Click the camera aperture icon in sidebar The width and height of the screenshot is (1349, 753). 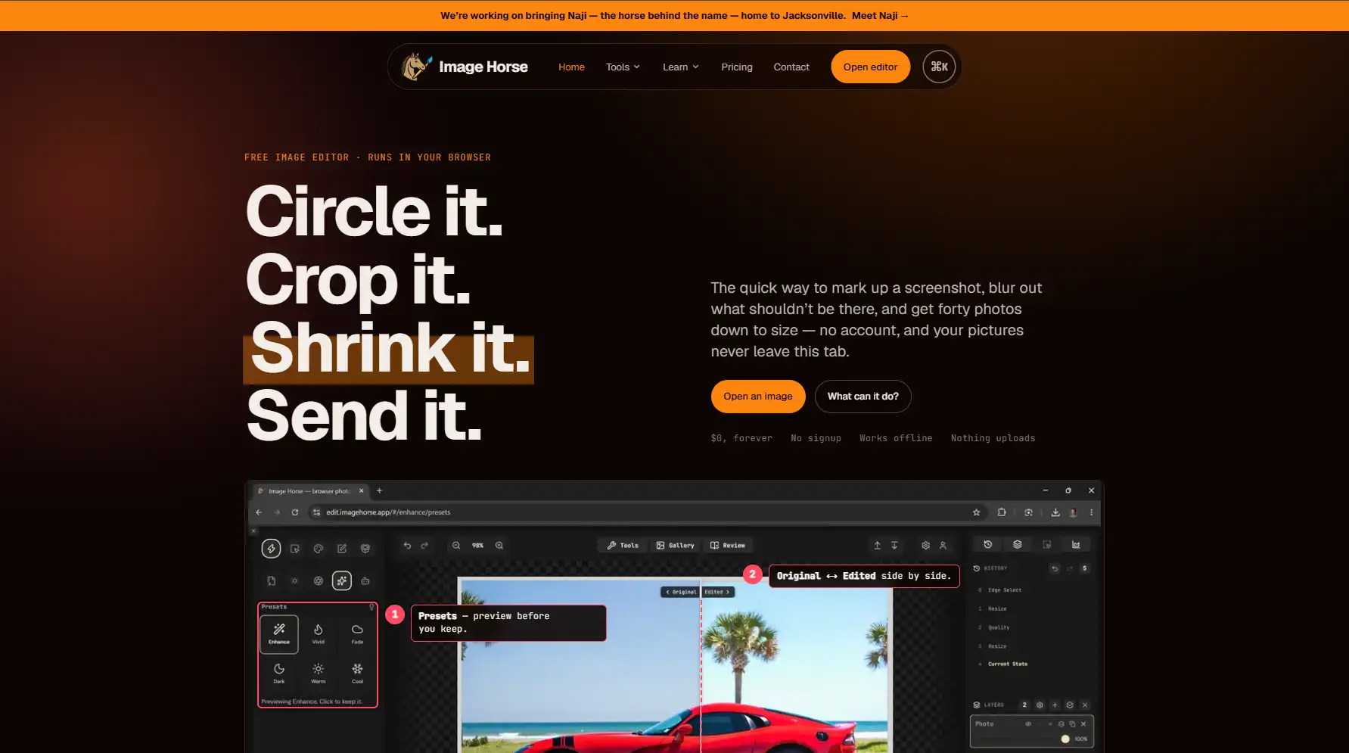319,581
